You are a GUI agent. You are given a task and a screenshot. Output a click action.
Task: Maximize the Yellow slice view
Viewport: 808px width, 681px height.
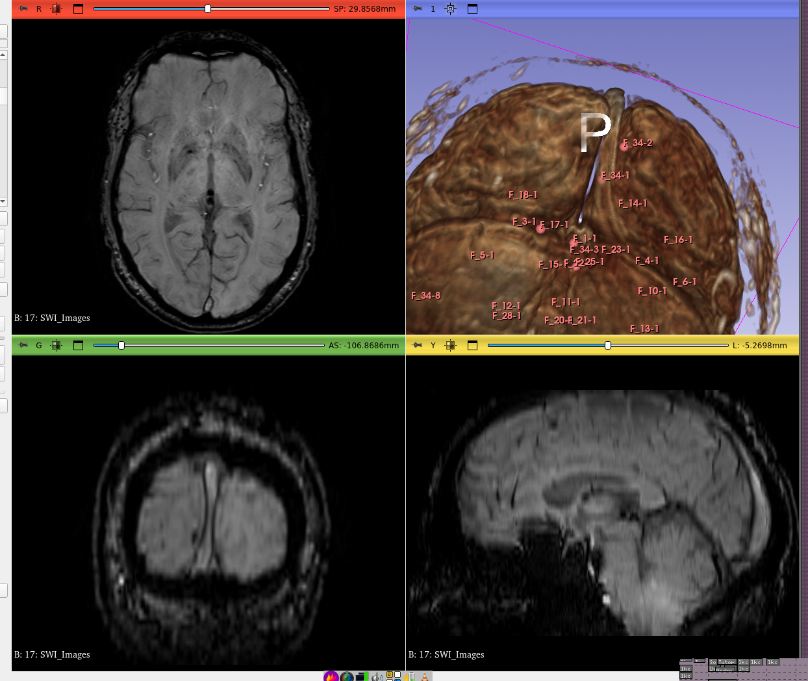tap(473, 346)
